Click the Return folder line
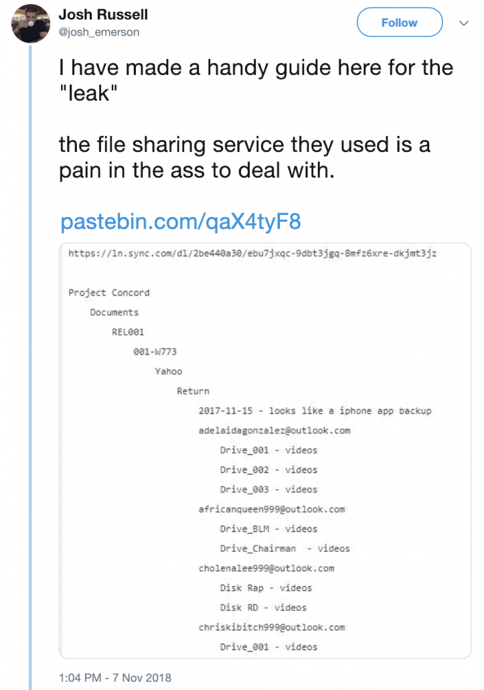 pos(193,391)
